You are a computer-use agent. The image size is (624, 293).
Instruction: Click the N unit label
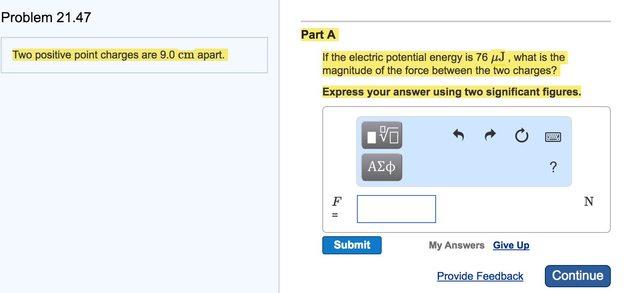589,202
